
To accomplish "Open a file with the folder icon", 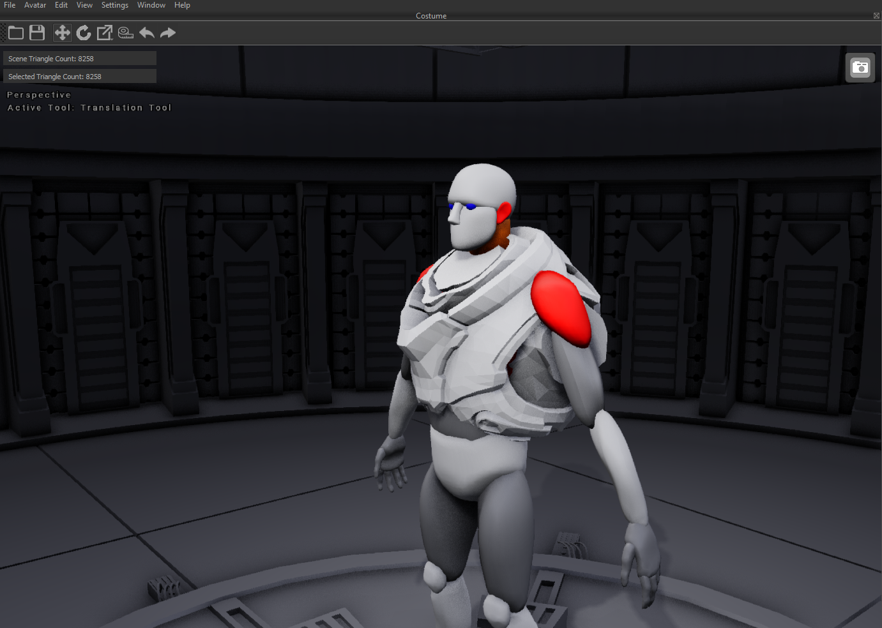I will click(16, 33).
